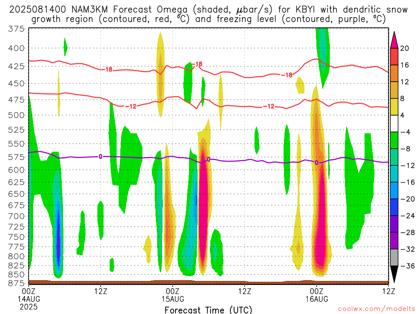Click the leftmost -12 red contour label

pos(131,107)
